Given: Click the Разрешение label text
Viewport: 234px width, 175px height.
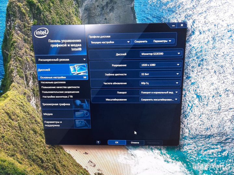Looking at the screenshot, I should tap(119, 65).
